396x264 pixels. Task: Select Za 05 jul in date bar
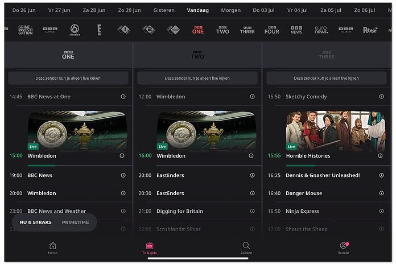[x=331, y=10]
